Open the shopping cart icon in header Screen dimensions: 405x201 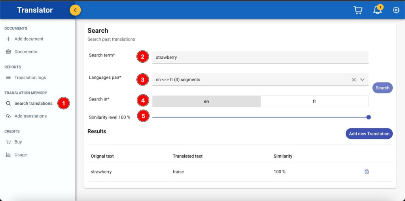[x=358, y=10]
